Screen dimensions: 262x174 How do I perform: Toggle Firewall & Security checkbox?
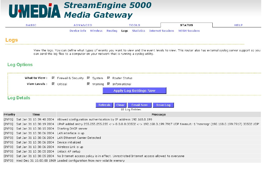(53, 78)
